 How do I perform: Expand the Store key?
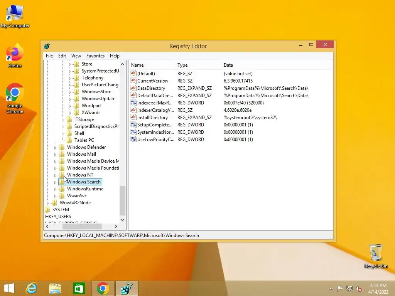click(x=70, y=64)
